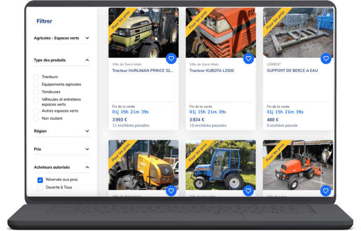Screen dimensions: 361x231
Task: Click the red KUBOTA tractor photo
Action: [x=220, y=33]
